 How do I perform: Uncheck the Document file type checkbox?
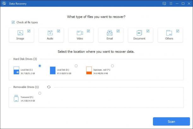(148, 31)
